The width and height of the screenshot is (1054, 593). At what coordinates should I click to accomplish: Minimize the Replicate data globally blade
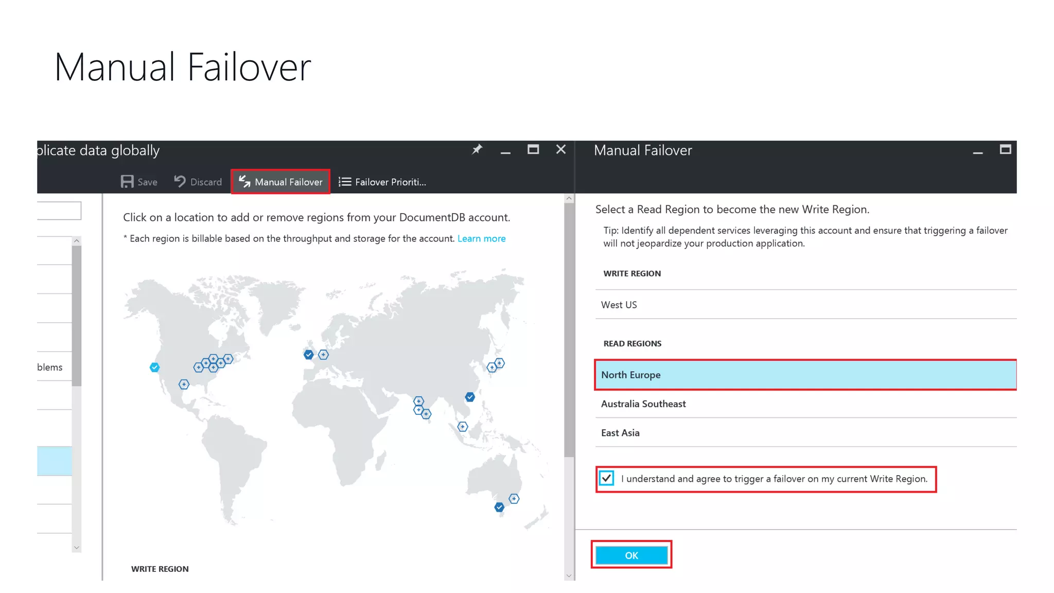pos(505,152)
